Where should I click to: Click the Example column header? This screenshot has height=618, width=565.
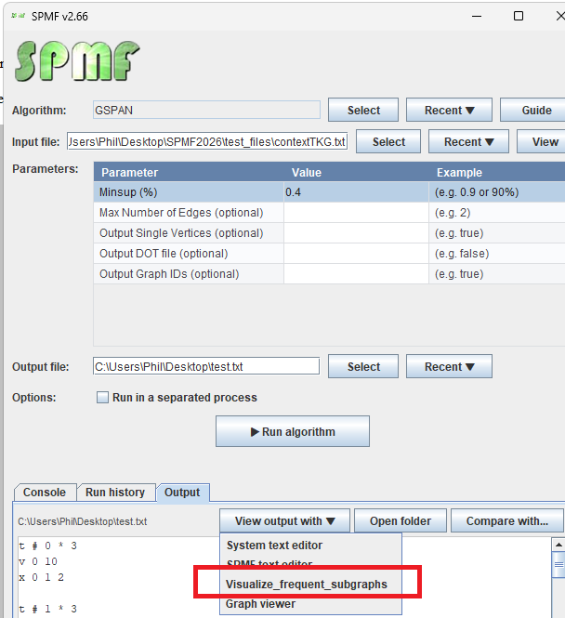click(x=497, y=172)
